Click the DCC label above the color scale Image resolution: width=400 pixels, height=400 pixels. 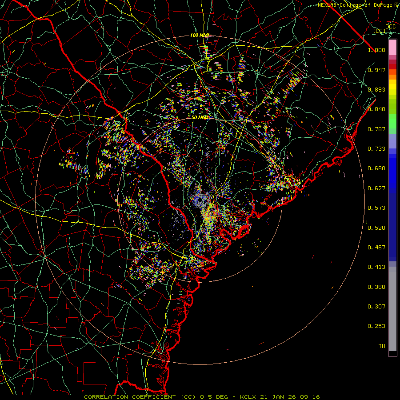point(390,27)
